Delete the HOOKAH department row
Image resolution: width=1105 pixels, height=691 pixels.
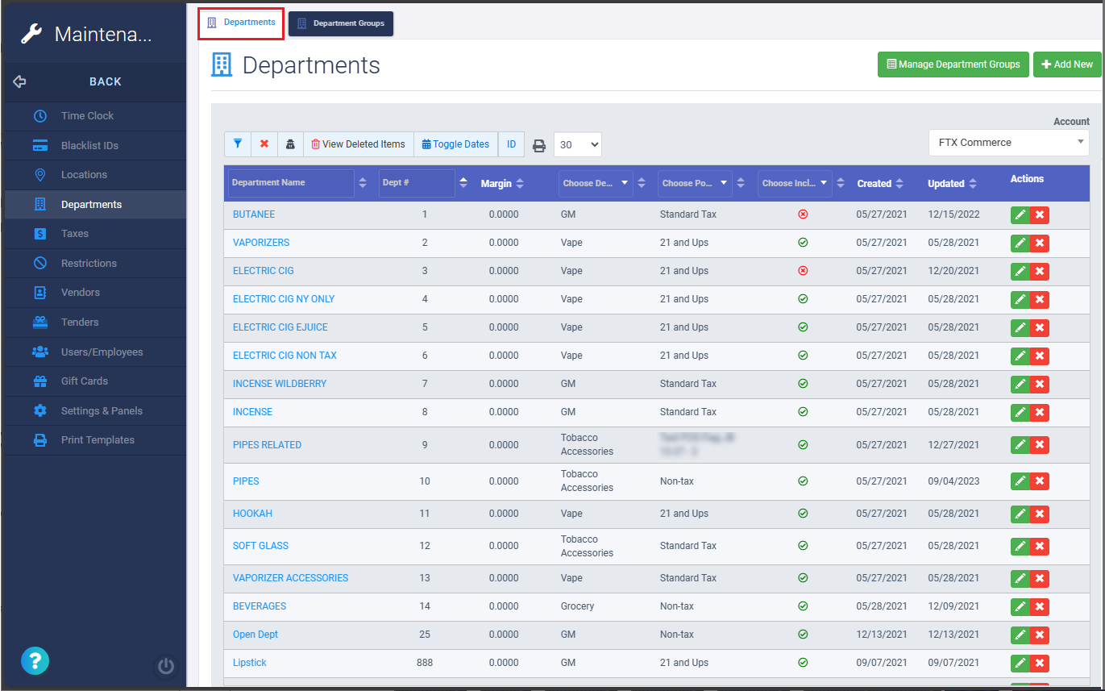[1040, 514]
